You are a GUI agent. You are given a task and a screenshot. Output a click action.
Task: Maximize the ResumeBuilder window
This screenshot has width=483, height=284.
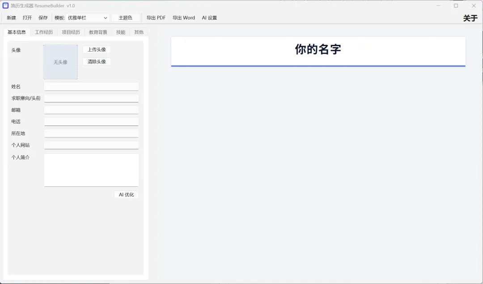click(x=456, y=5)
